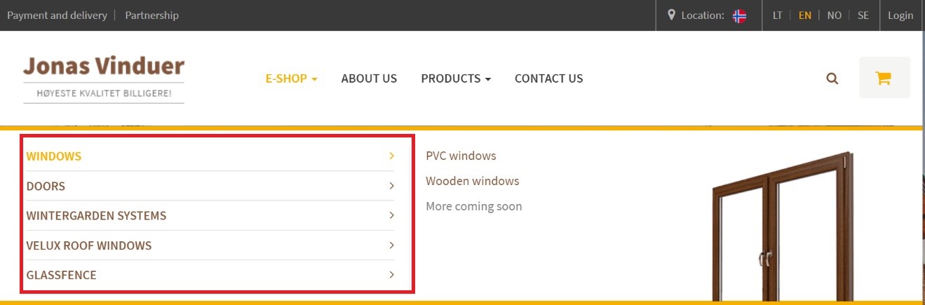This screenshot has width=925, height=305.
Task: Click the location pin icon
Action: pyautogui.click(x=672, y=15)
